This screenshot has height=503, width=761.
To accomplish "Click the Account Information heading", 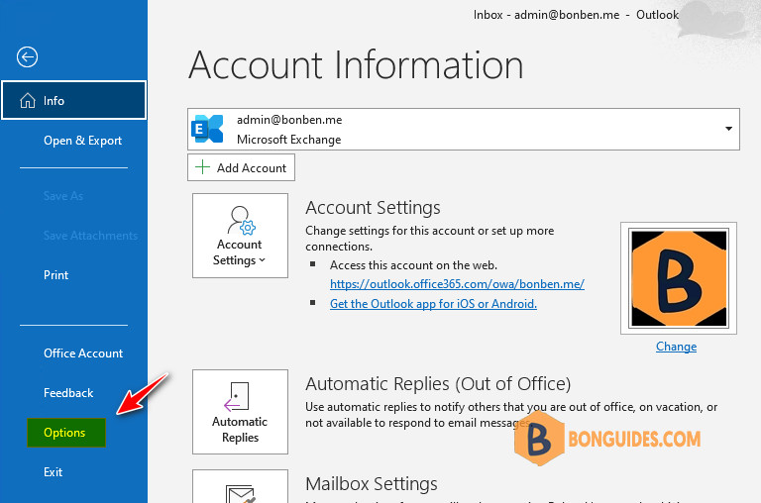I will (x=357, y=65).
